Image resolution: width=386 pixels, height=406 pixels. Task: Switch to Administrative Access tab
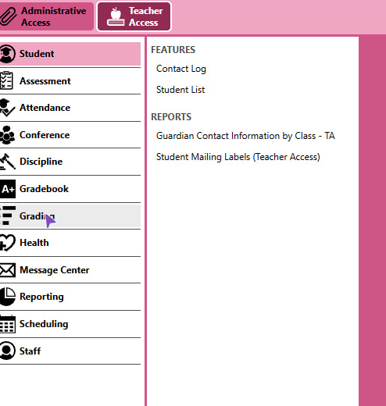[47, 16]
